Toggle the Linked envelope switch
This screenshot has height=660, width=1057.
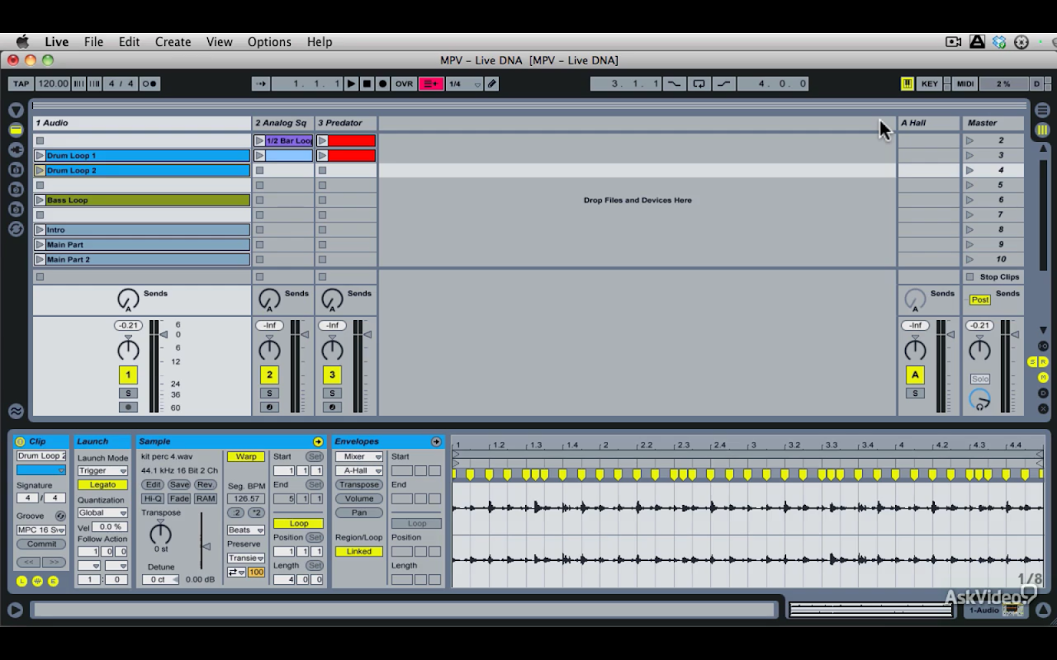[359, 551]
